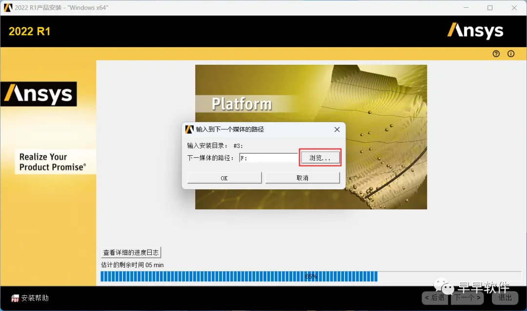The width and height of the screenshot is (527, 311).
Task: Click the 浏览... browse button
Action: [320, 158]
